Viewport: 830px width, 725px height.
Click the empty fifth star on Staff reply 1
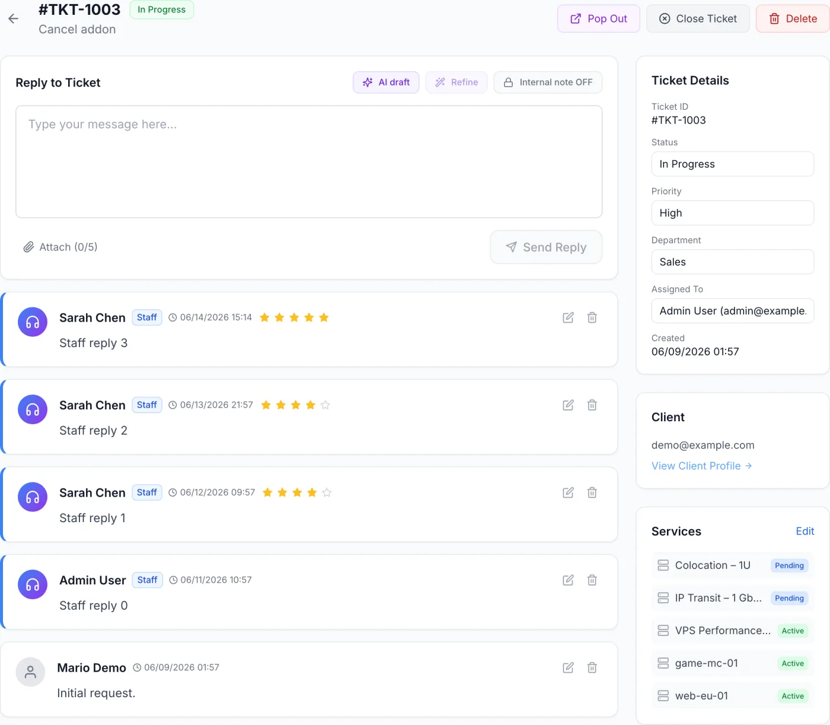(327, 492)
